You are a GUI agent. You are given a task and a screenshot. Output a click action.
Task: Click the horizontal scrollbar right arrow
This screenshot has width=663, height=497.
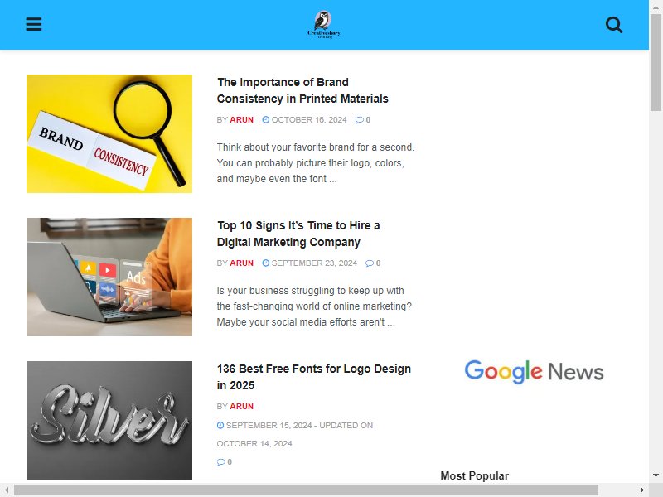pyautogui.click(x=641, y=490)
